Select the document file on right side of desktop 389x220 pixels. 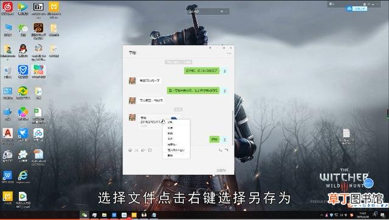pos(346,136)
